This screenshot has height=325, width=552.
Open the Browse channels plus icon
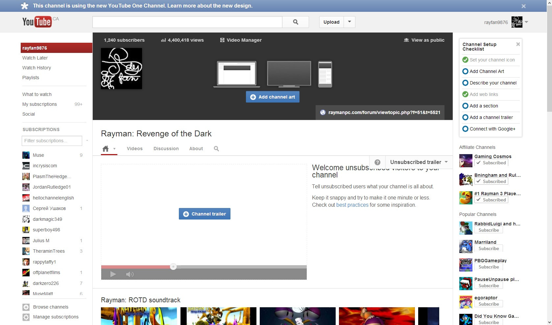click(26, 307)
